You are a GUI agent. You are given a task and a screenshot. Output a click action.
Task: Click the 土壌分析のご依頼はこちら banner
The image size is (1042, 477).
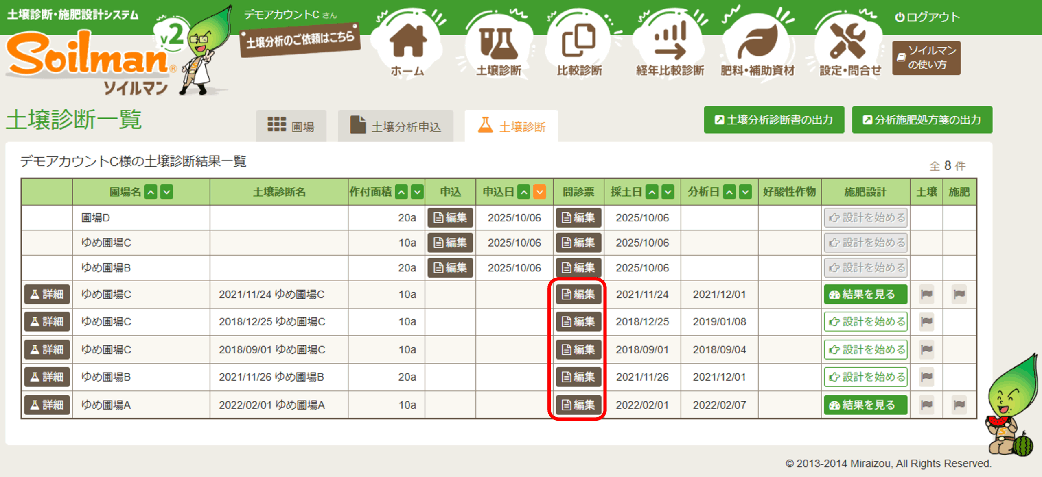pyautogui.click(x=300, y=40)
